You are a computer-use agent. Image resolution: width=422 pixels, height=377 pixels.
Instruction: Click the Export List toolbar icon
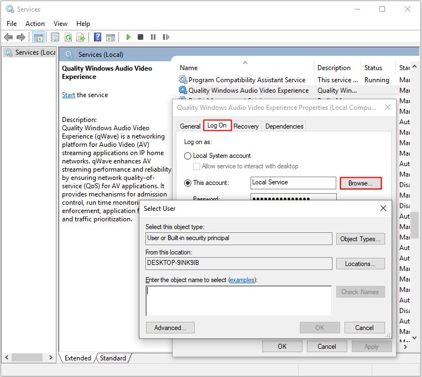81,37
